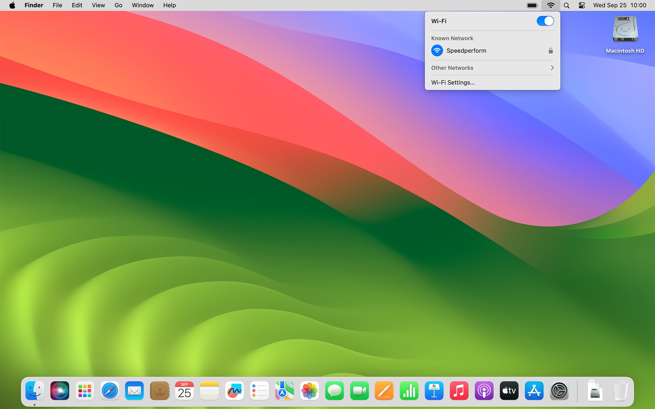Launch Photos from the Dock

tap(309, 391)
